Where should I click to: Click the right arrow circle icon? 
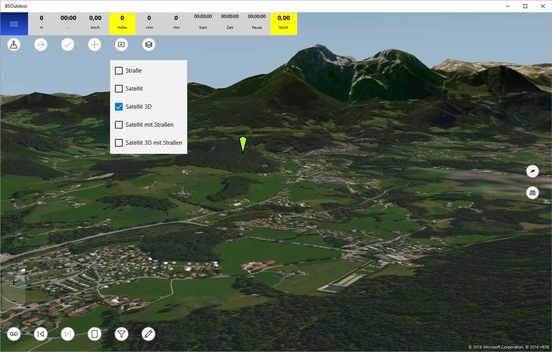[41, 44]
